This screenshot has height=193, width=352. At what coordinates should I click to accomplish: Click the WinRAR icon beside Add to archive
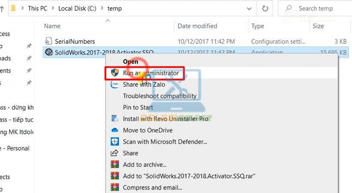click(x=115, y=164)
